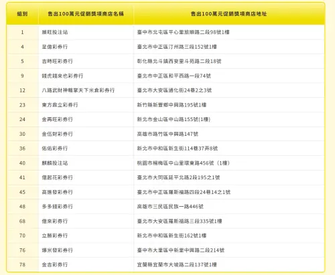Select group number 23 cell

click(x=22, y=105)
